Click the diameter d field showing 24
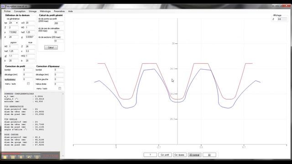Image resolution: width=292 pixels, height=164 pixels. 14,37
